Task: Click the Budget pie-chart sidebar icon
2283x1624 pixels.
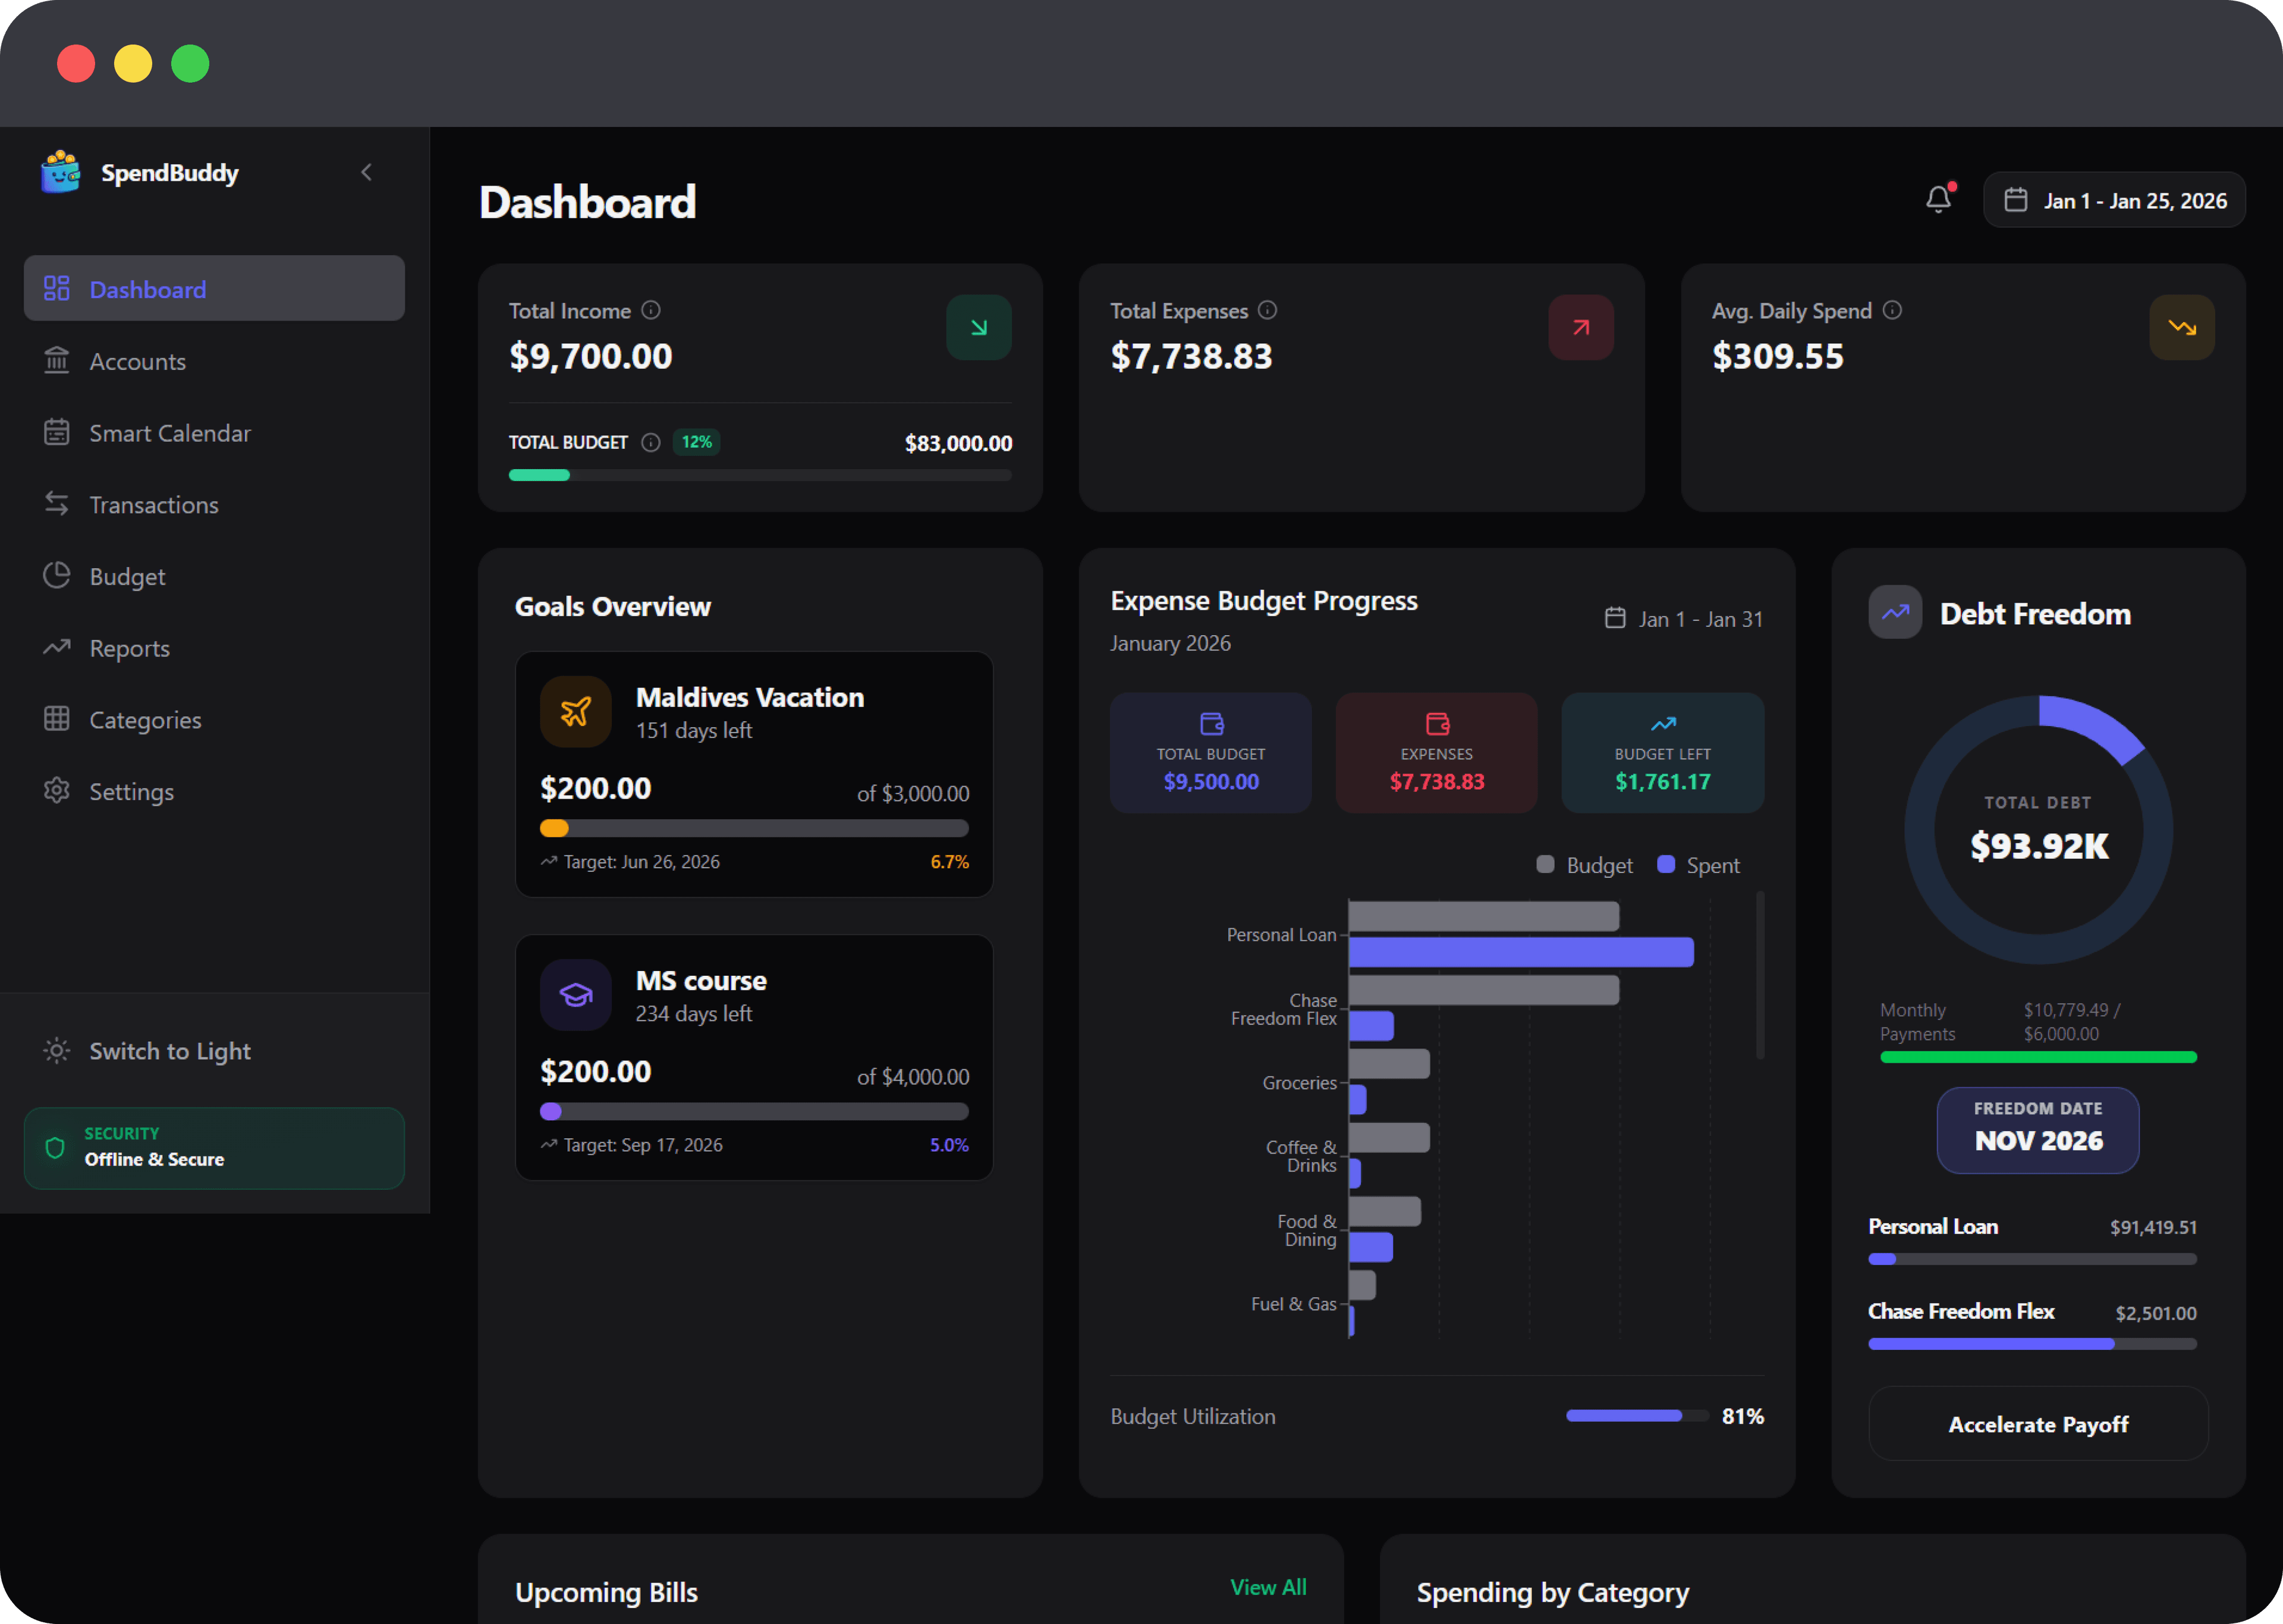Action: click(57, 576)
